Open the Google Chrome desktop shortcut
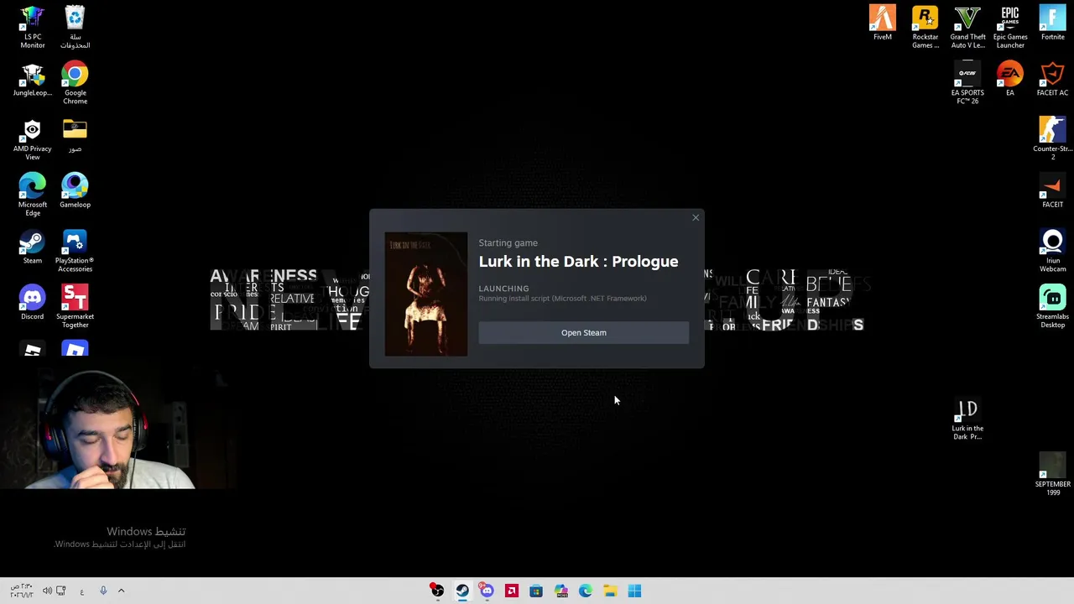Viewport: 1074px width, 604px height. pos(75,83)
